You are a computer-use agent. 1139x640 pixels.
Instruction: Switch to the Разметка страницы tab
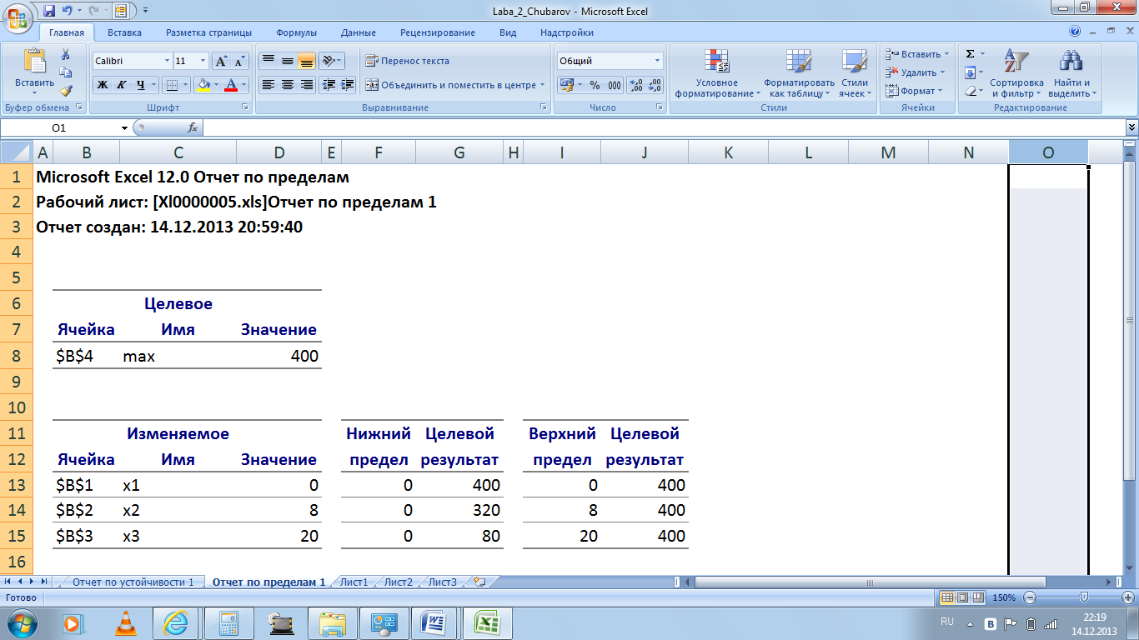point(208,32)
